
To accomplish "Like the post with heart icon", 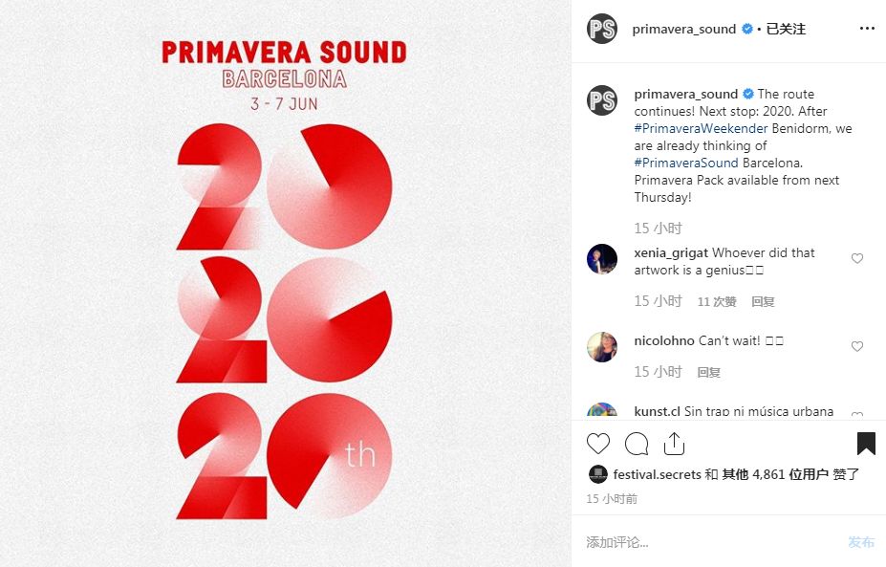I will click(597, 444).
